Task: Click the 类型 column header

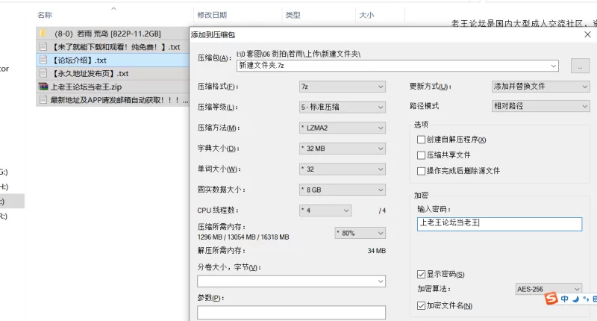Action: (293, 14)
